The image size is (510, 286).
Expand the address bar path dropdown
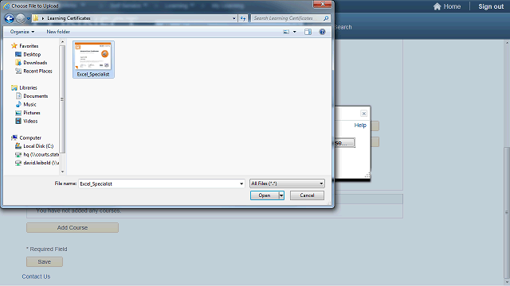coord(233,18)
